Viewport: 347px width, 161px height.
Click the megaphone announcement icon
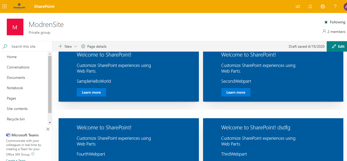click(298, 6)
